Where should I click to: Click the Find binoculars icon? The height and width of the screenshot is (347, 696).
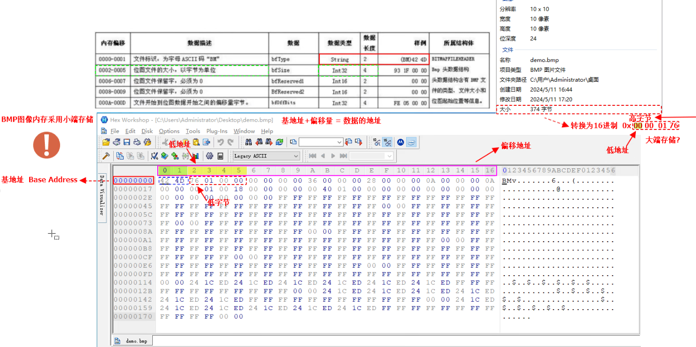coord(248,142)
